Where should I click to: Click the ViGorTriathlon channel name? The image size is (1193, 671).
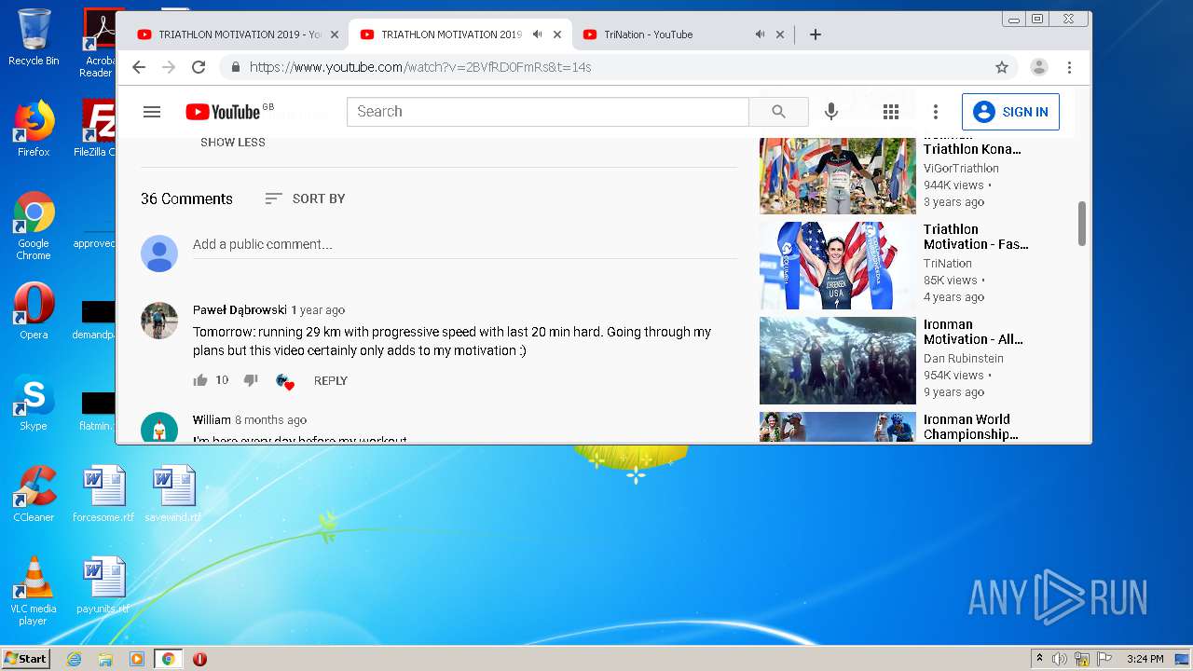coord(961,169)
